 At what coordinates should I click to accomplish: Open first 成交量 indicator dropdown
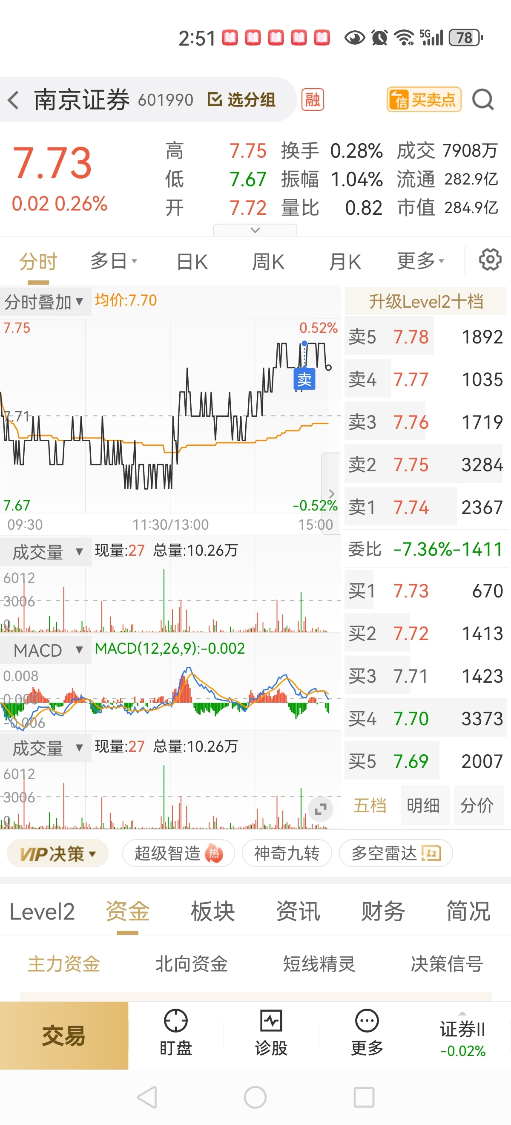[46, 552]
